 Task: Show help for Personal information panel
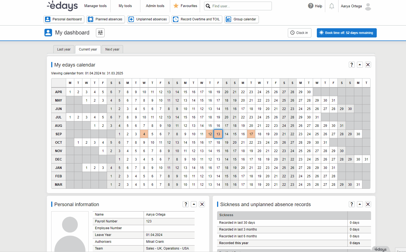(x=186, y=204)
